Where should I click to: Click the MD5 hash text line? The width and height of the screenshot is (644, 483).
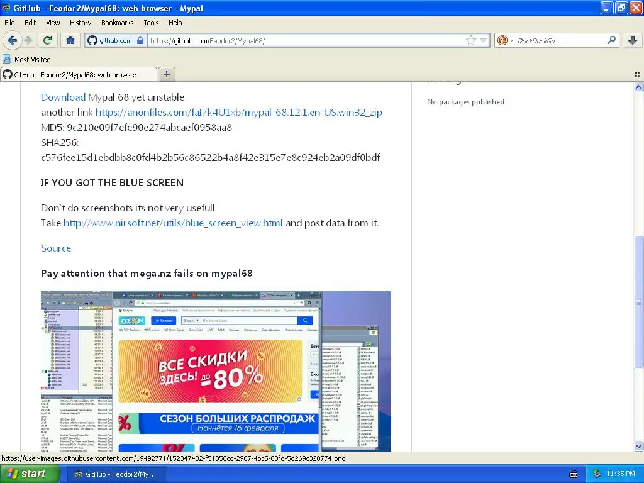click(x=136, y=127)
